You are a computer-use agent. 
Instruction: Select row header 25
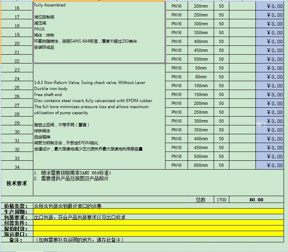[x=16, y=87]
